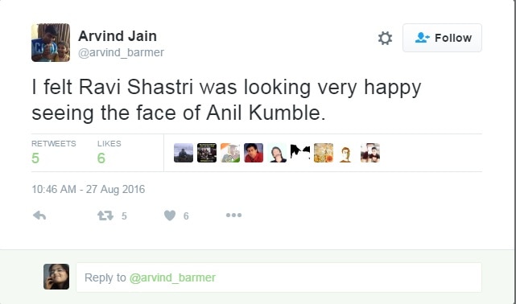View the Retweets count of 5
Screen dimensions: 516x304
(x=35, y=158)
